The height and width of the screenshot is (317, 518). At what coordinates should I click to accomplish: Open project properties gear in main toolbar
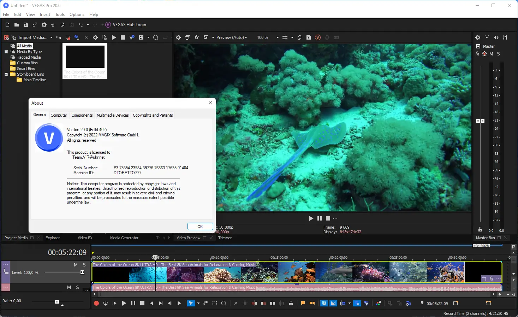[44, 25]
